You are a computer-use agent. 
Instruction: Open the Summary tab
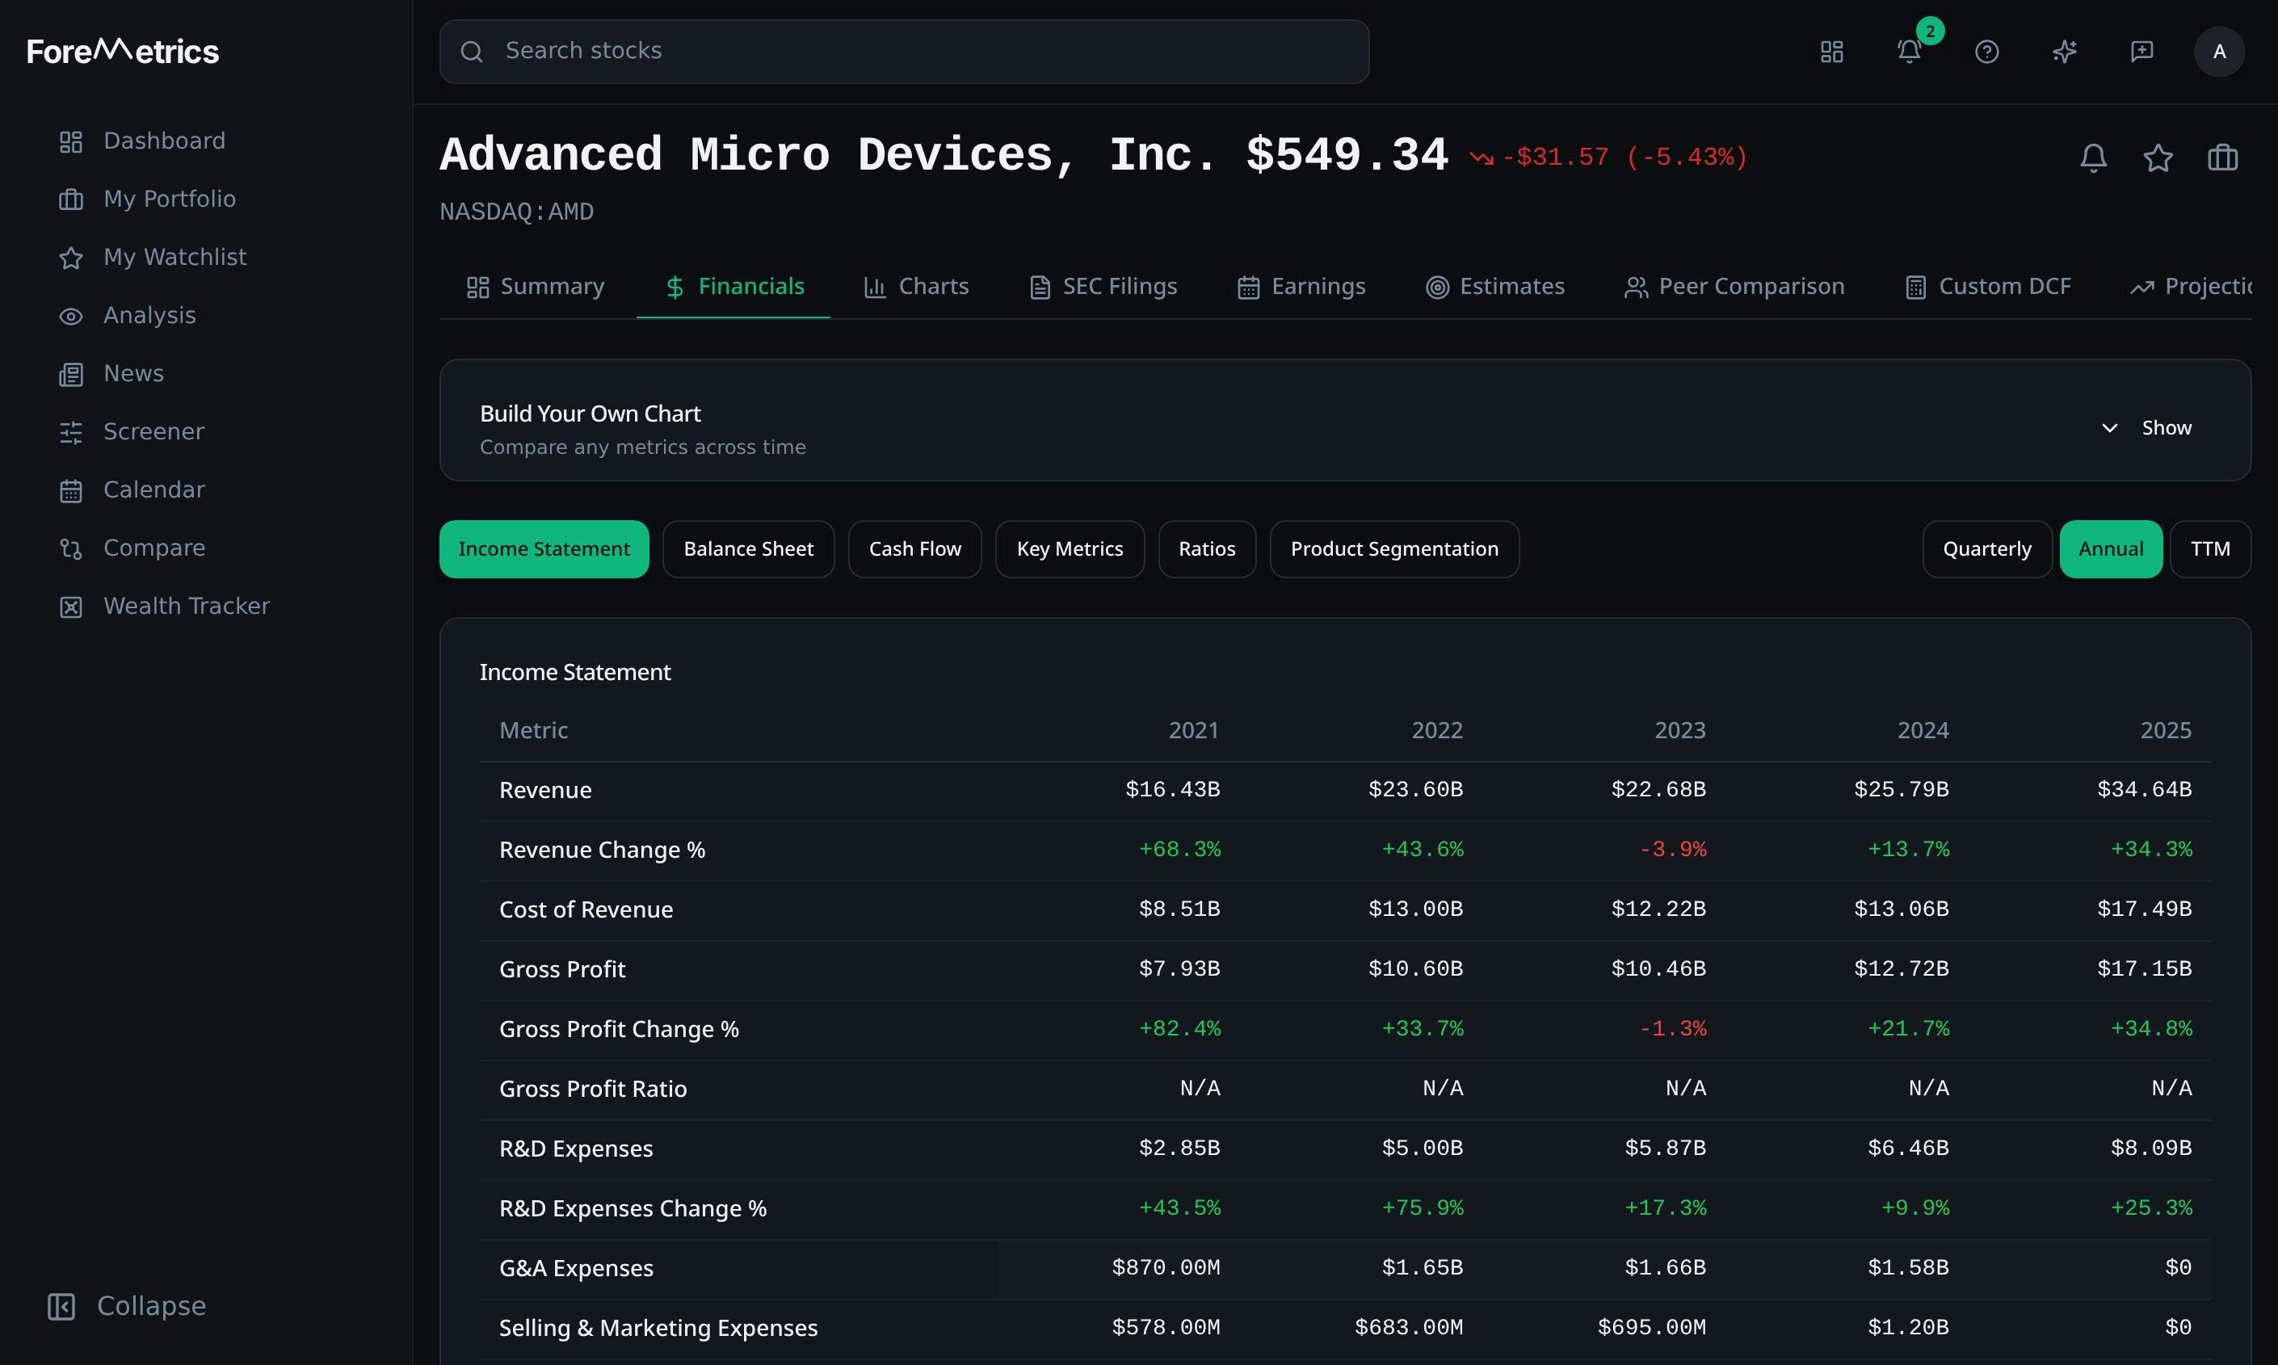click(x=536, y=287)
